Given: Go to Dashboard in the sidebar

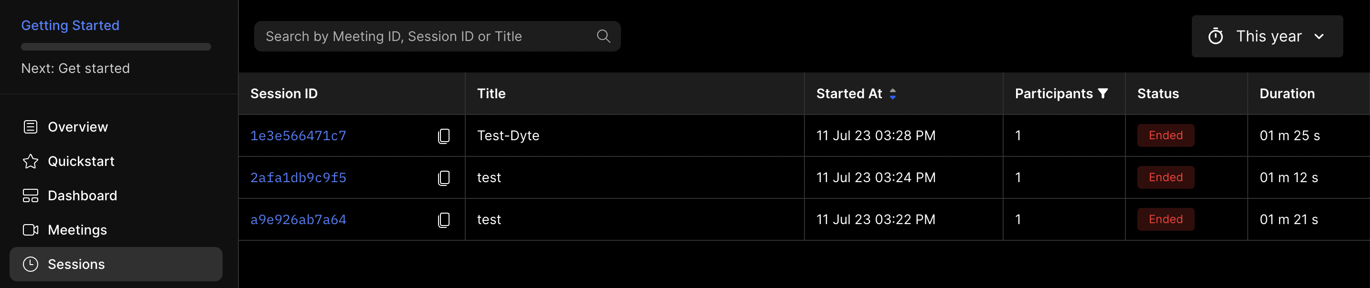Looking at the screenshot, I should tap(82, 195).
